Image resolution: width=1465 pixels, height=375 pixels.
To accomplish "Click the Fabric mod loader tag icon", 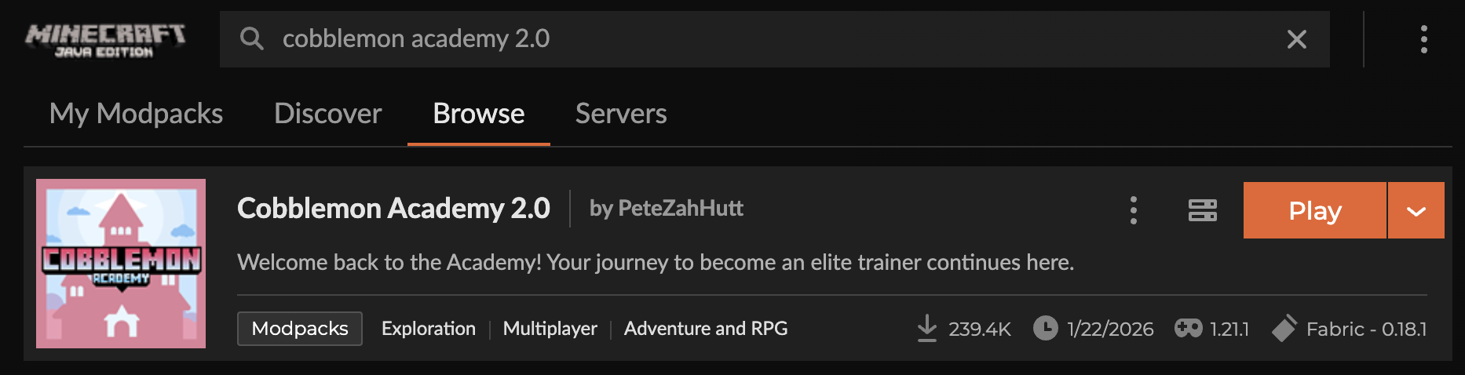I will 1284,328.
